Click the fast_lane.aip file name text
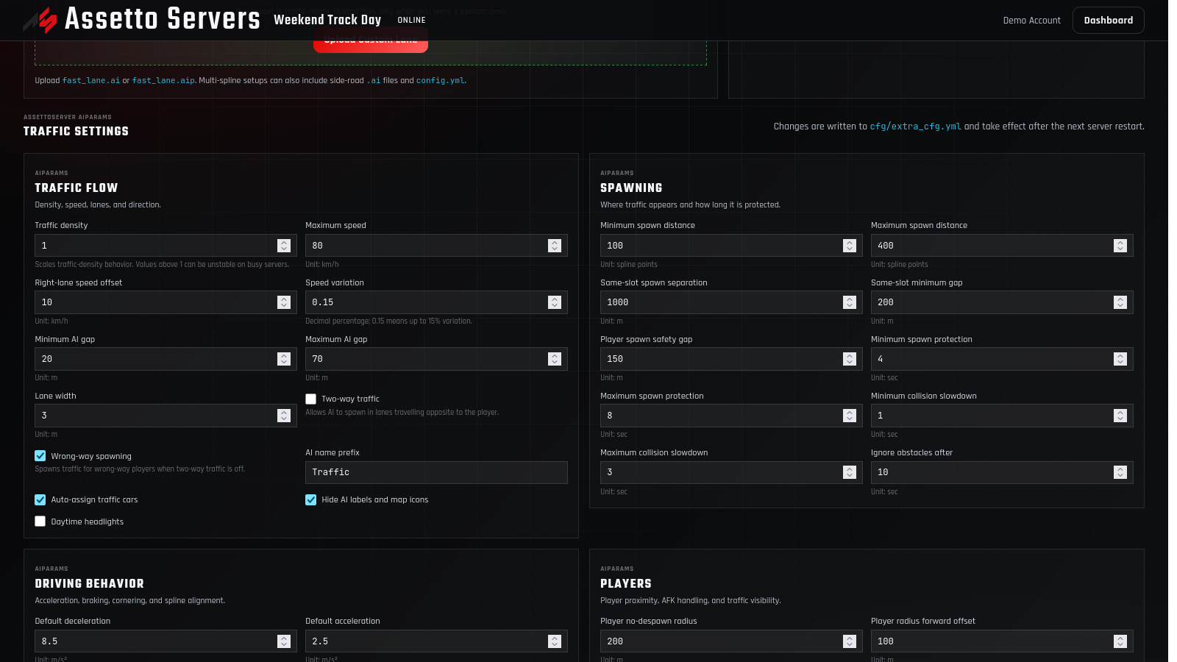Screen dimensions: 1177x662 tap(163, 81)
